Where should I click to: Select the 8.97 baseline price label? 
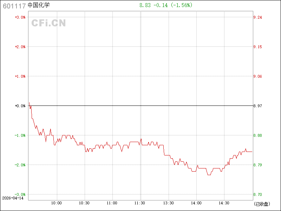click(x=257, y=106)
